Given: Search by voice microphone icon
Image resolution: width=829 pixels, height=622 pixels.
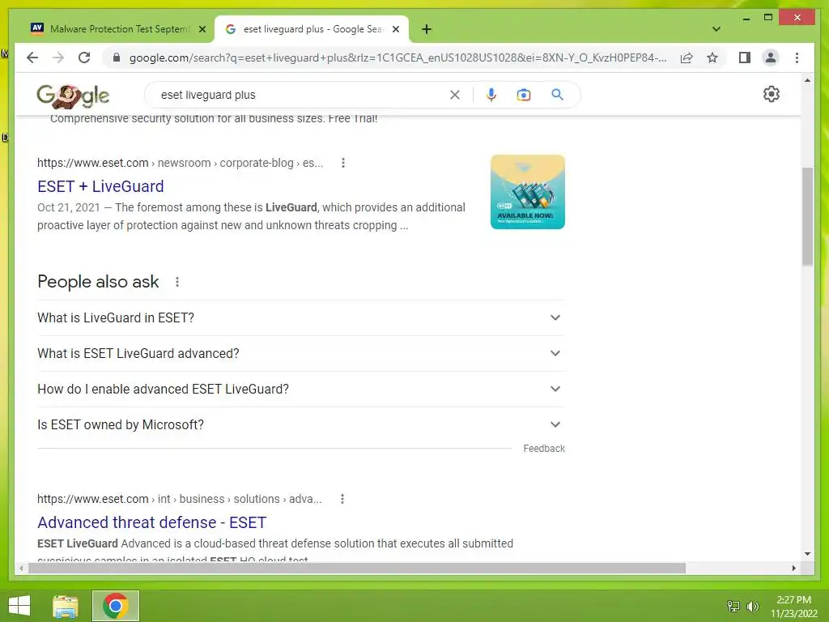Looking at the screenshot, I should 491,95.
